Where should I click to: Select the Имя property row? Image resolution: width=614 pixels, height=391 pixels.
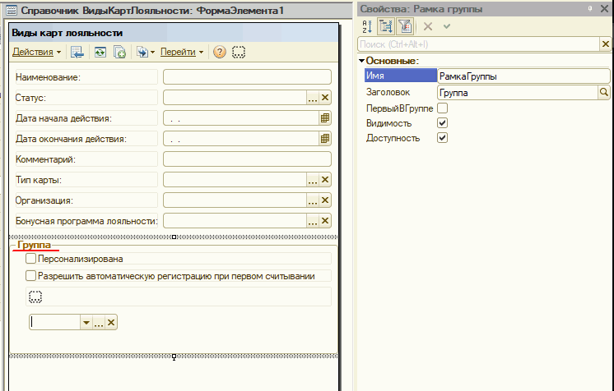click(401, 76)
